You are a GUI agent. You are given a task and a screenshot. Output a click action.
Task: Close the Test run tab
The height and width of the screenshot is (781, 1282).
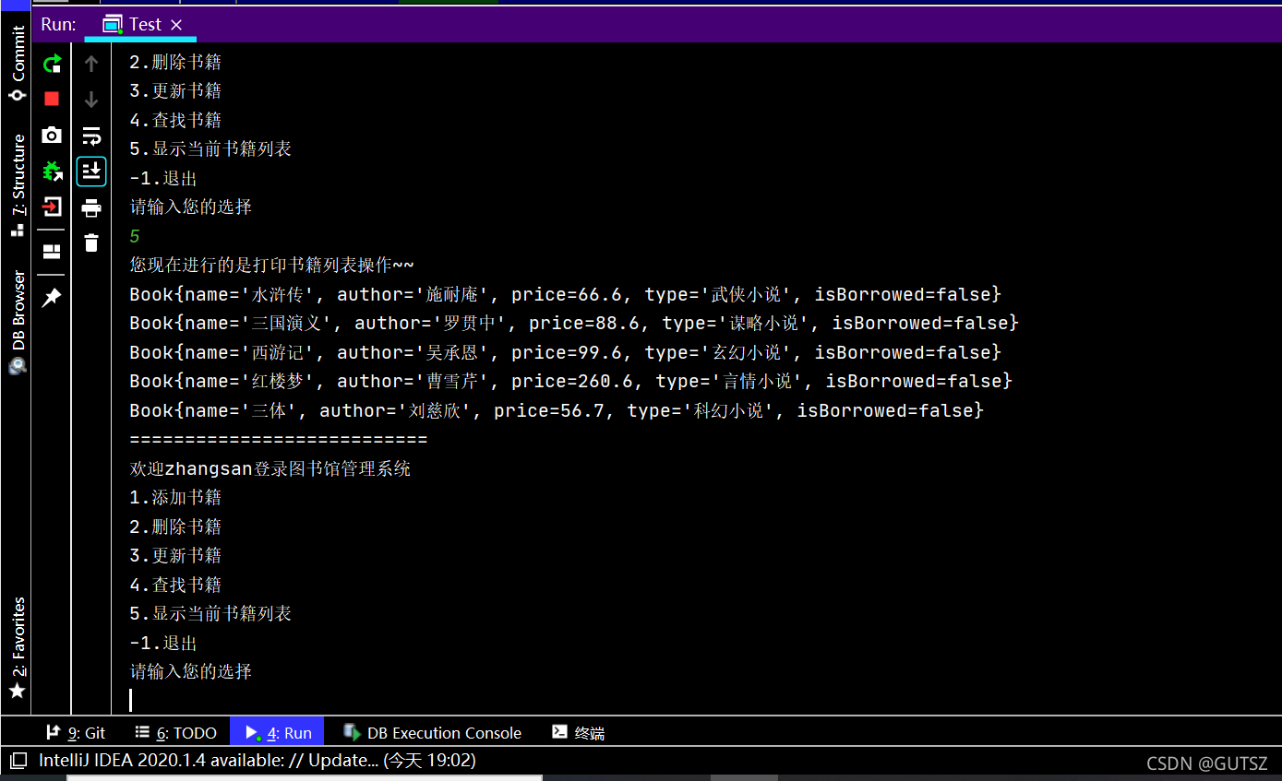(x=177, y=25)
